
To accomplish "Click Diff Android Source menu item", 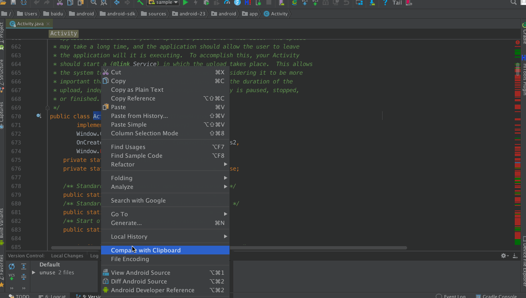I will point(165,281).
